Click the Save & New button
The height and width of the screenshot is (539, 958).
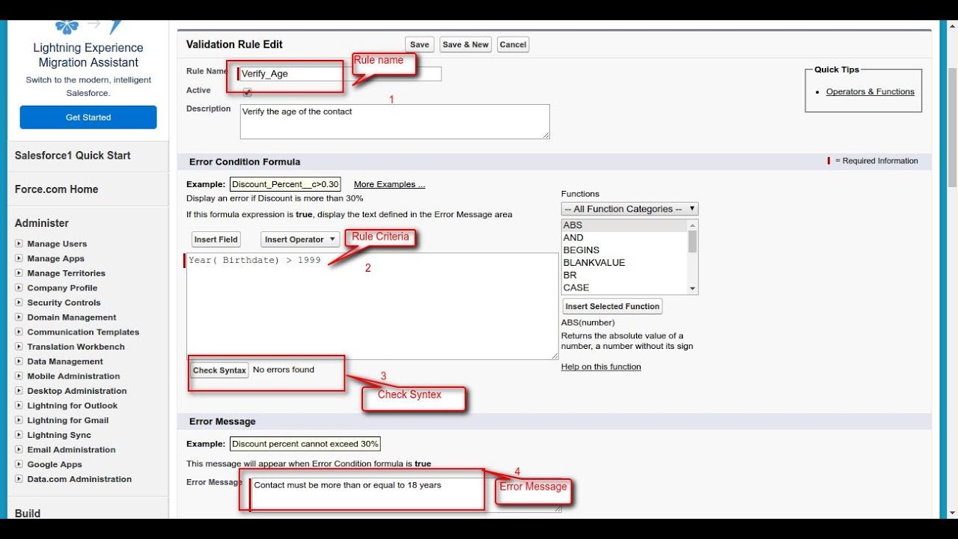click(x=466, y=44)
